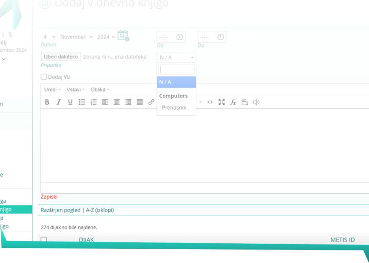Viewport: 369px width, 263px height.
Task: Toggle italic text formatting
Action: pos(59,102)
